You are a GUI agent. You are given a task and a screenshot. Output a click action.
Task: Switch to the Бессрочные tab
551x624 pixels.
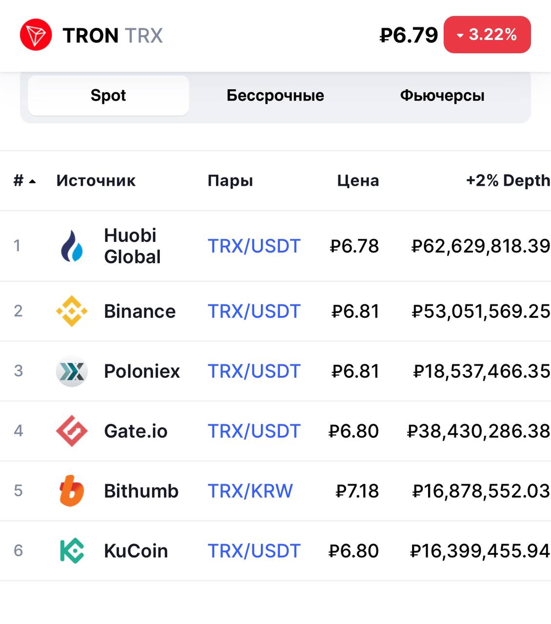[x=275, y=96]
